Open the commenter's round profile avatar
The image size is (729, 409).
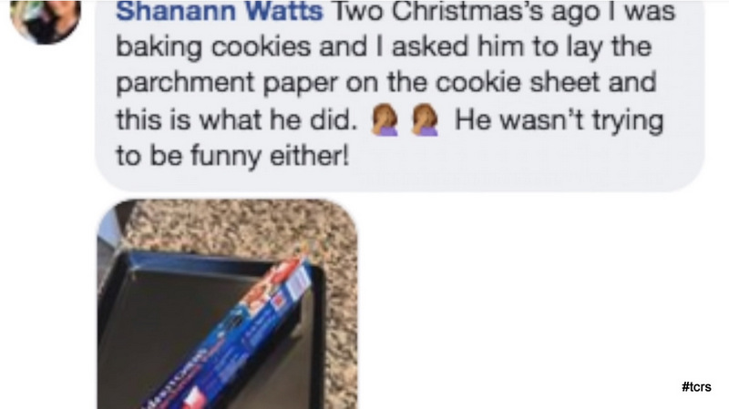(x=45, y=18)
